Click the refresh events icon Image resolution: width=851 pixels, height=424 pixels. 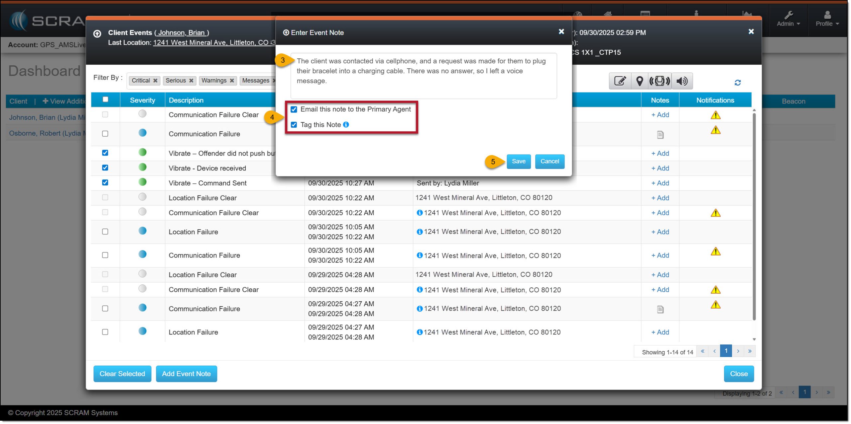[738, 83]
